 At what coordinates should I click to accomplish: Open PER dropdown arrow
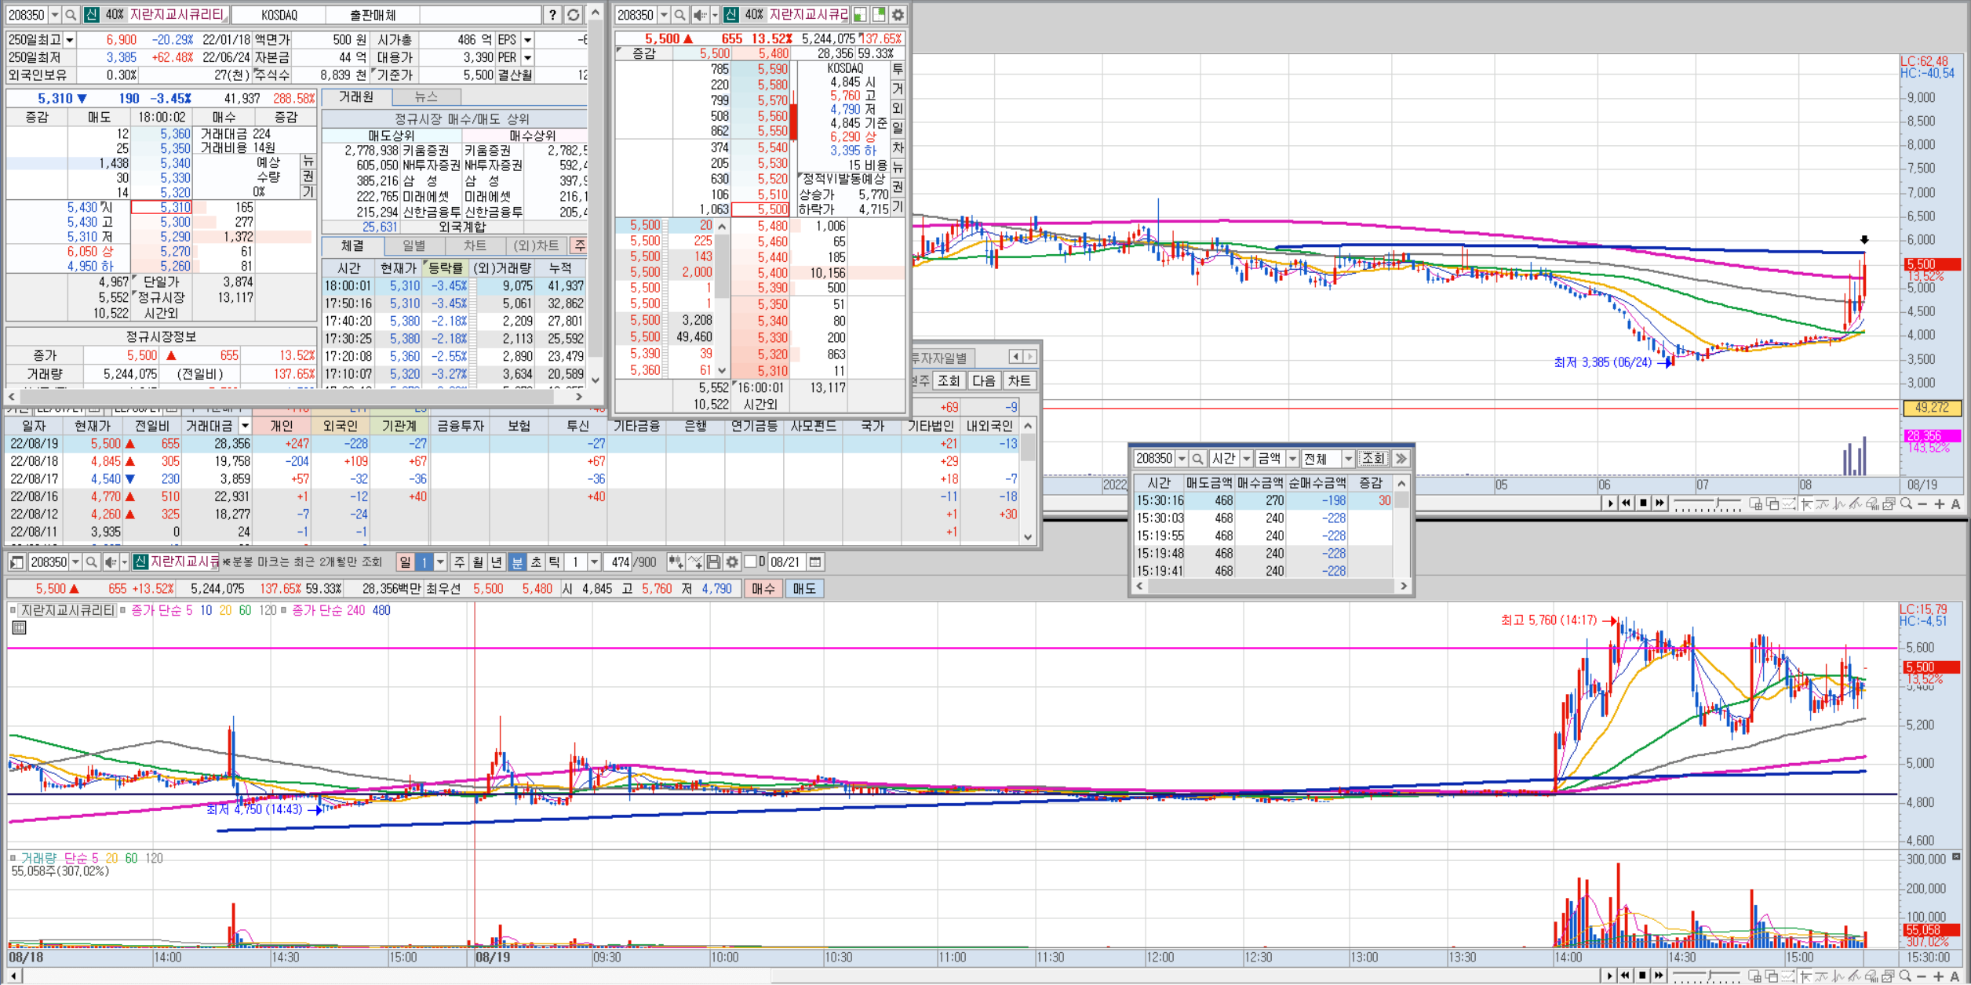(x=527, y=58)
